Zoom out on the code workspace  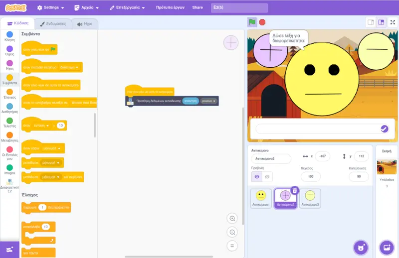pos(232,232)
